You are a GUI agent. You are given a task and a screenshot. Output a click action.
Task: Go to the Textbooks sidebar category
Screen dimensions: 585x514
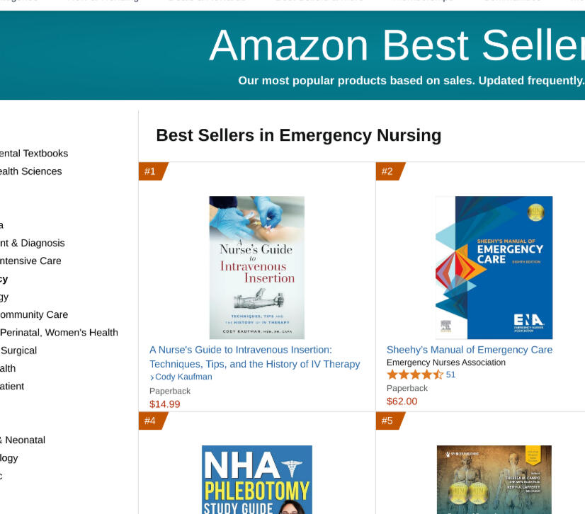34,153
